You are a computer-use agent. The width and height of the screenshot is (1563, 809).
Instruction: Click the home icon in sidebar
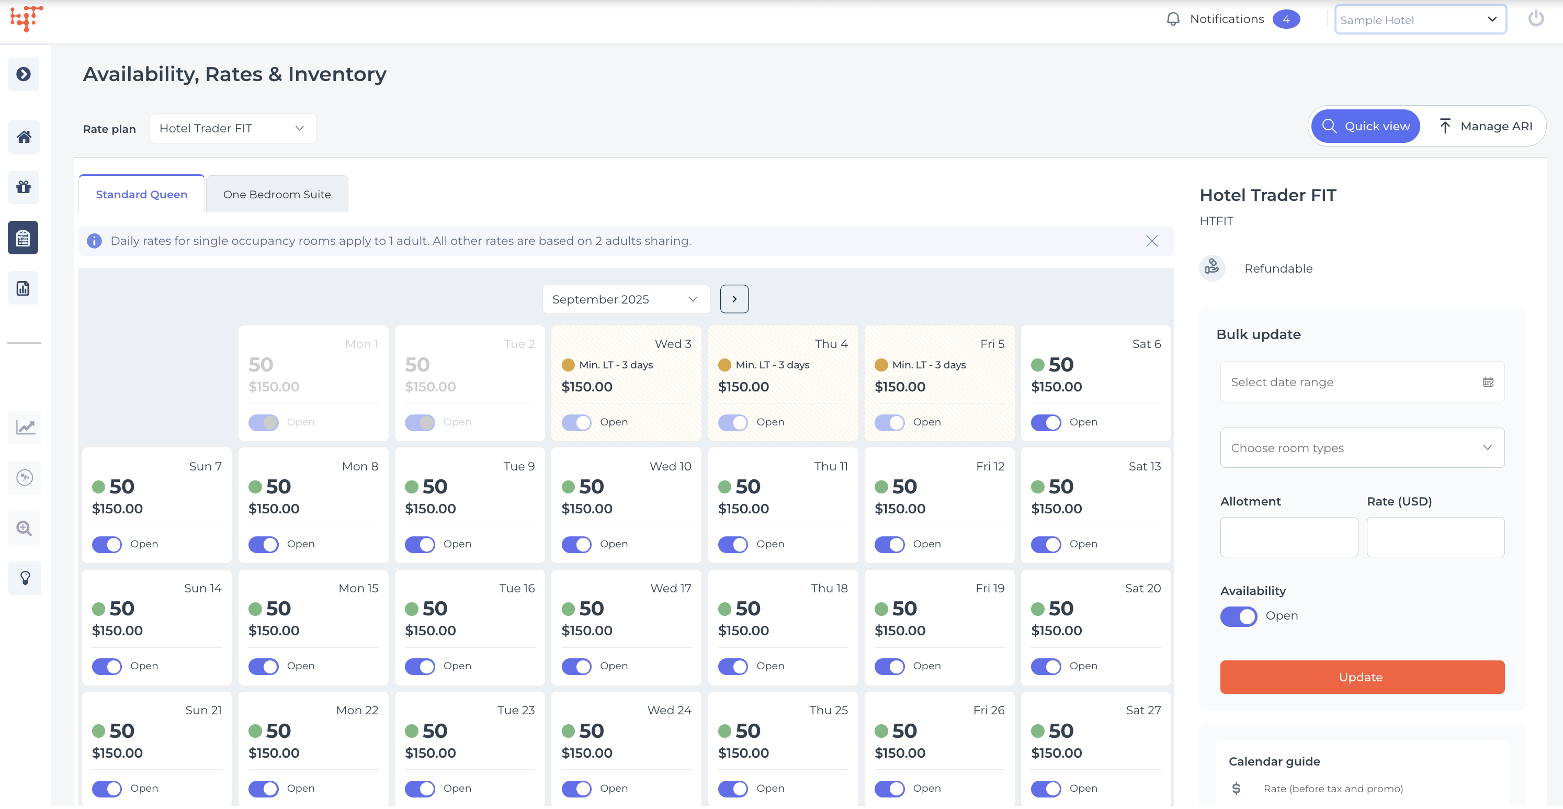[24, 137]
